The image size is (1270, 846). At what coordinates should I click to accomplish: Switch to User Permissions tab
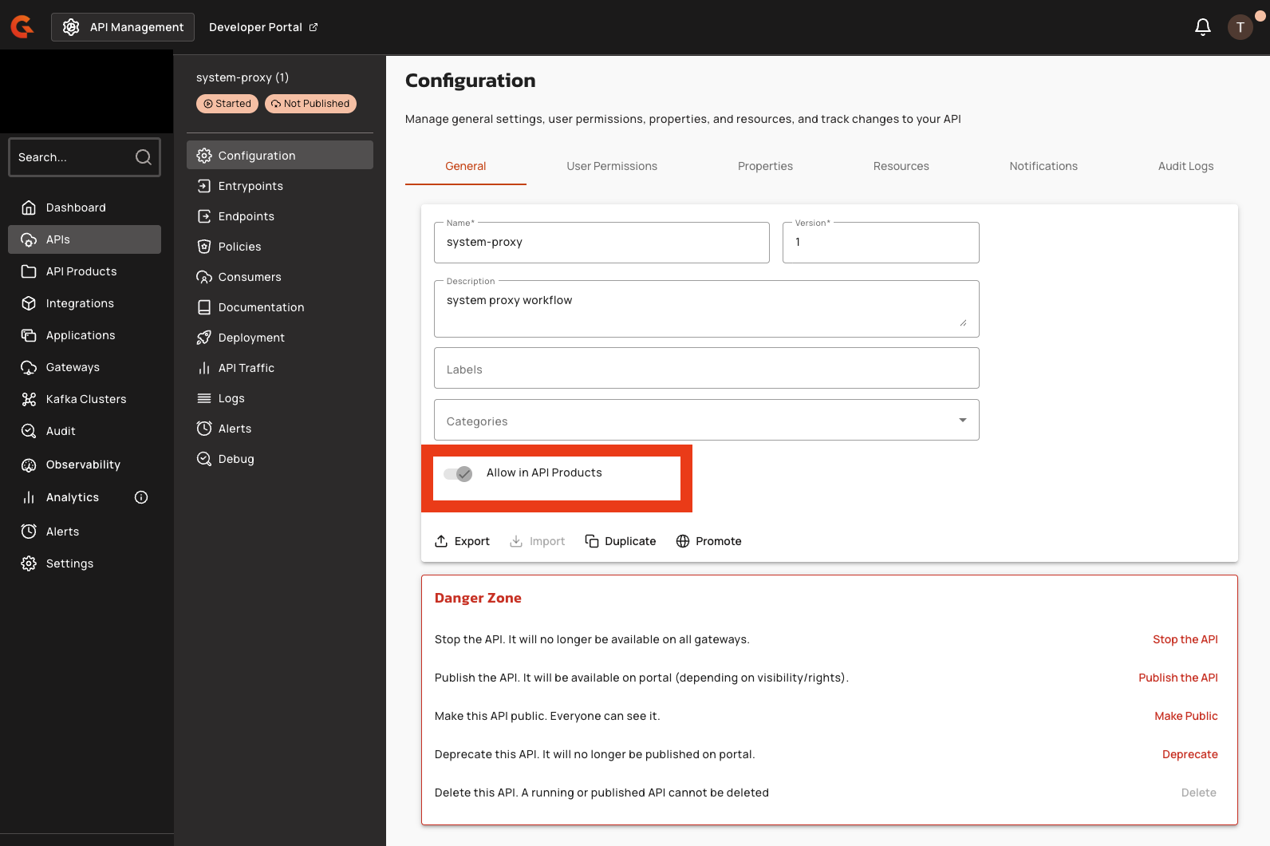tap(611, 166)
